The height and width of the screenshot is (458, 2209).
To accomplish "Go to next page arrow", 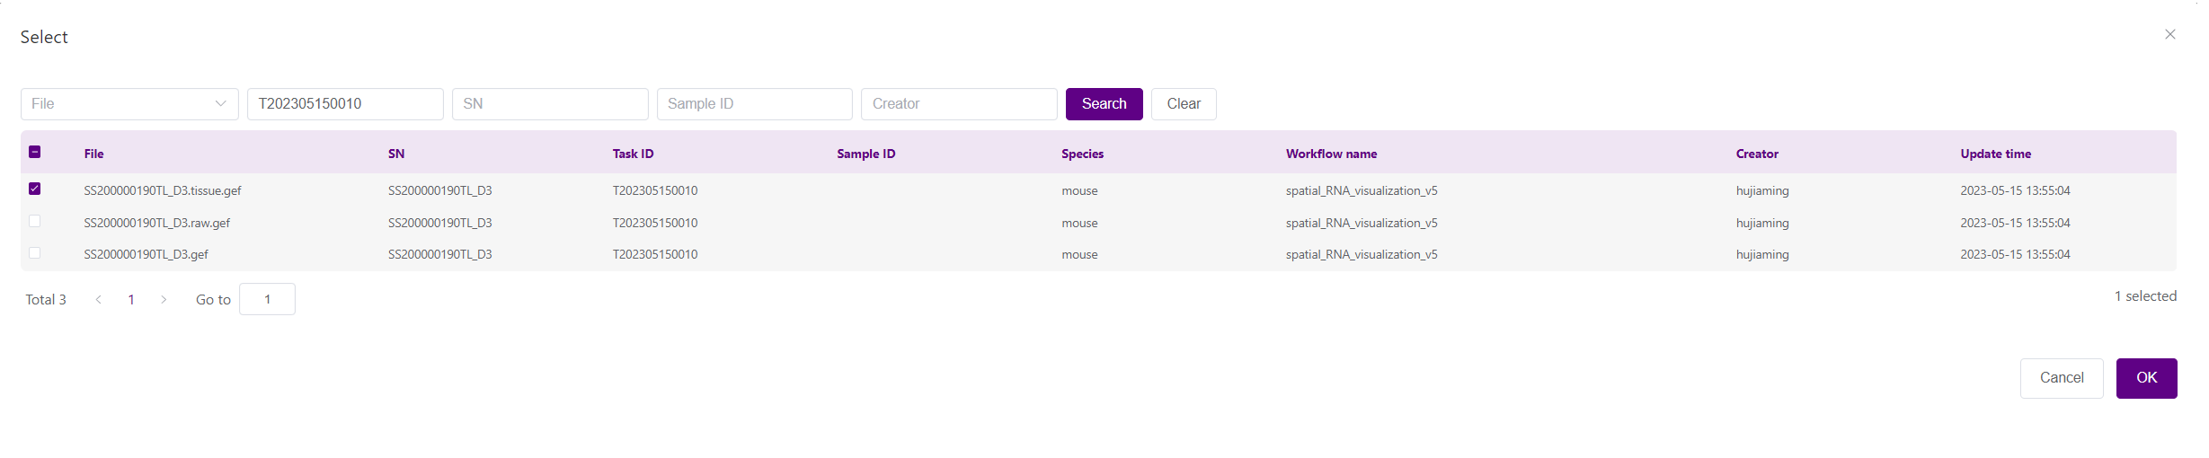I will [164, 300].
